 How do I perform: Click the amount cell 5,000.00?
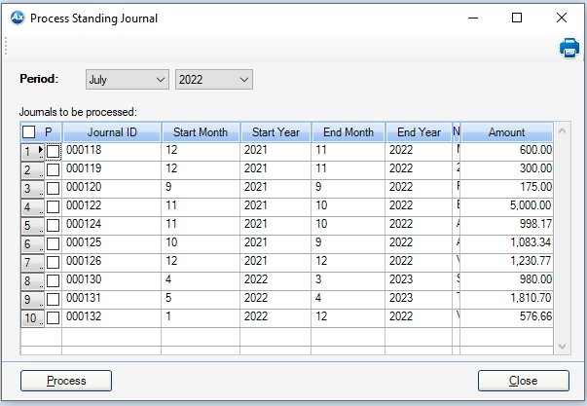point(506,207)
